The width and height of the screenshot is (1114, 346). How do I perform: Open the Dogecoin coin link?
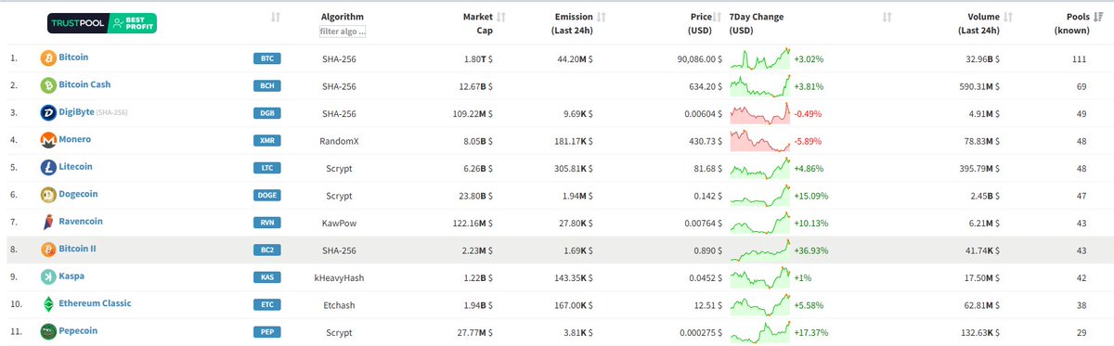point(78,194)
